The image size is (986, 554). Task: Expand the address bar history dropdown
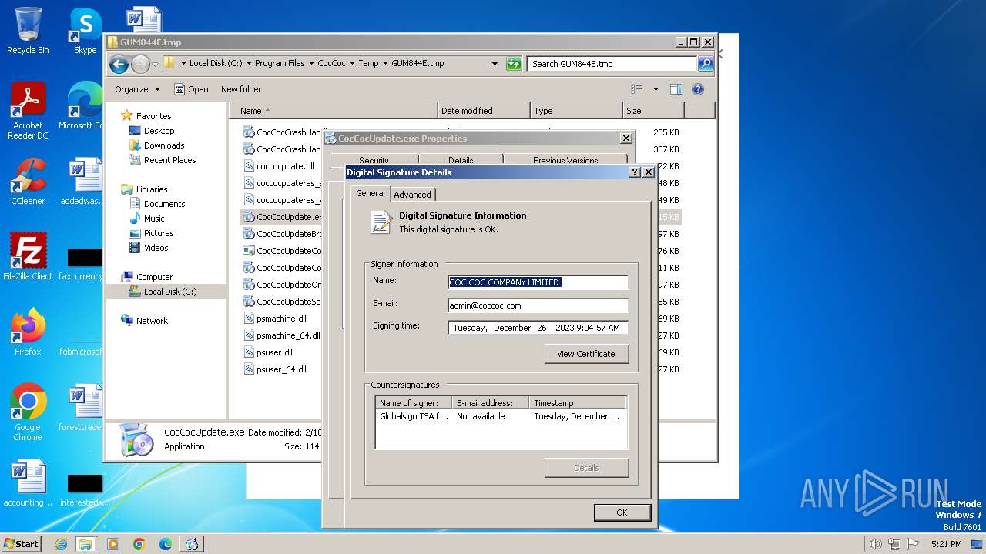click(x=495, y=64)
